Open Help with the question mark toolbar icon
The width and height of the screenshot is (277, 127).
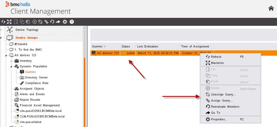pos(72,22)
